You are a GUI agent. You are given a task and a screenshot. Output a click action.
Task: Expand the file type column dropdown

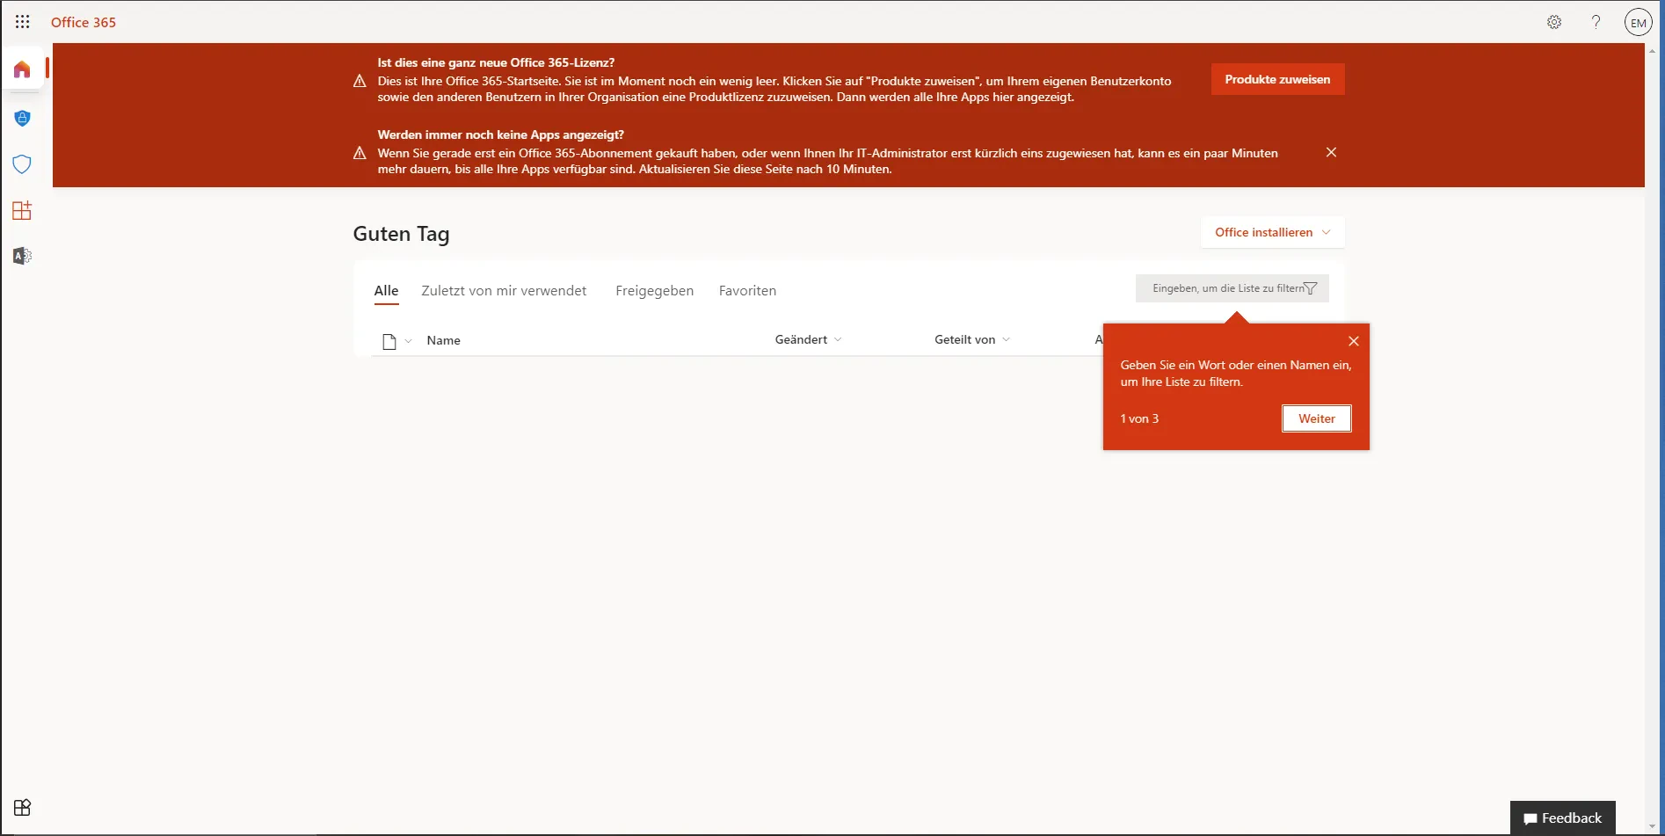coord(408,341)
